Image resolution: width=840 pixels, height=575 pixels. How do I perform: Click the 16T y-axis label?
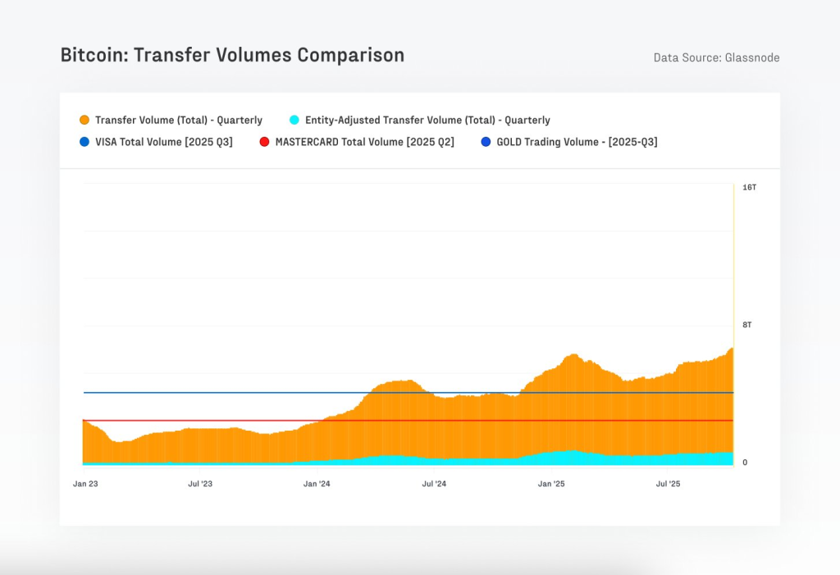point(749,188)
